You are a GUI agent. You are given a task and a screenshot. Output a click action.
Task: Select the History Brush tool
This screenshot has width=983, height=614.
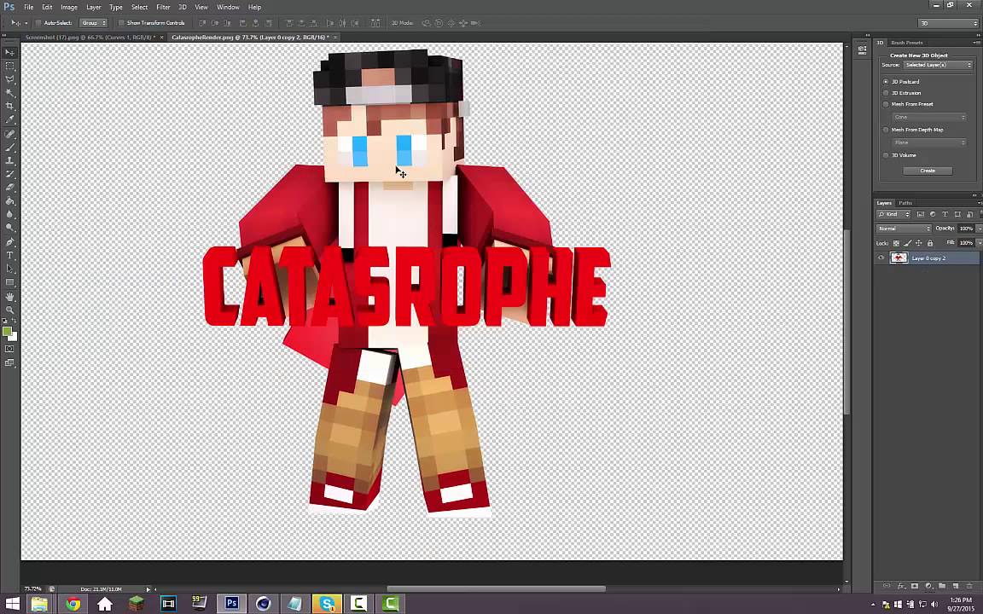[10, 174]
